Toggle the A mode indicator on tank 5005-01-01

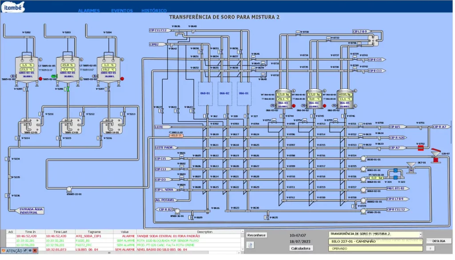point(13,76)
